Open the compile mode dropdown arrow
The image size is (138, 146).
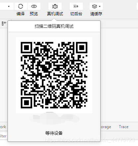point(9,6)
